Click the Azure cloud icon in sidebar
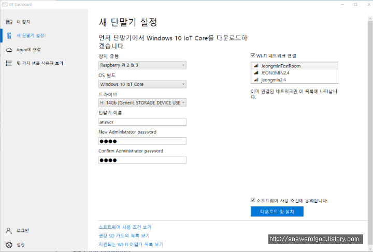Screen dimensions: 373x252 (x=9, y=50)
